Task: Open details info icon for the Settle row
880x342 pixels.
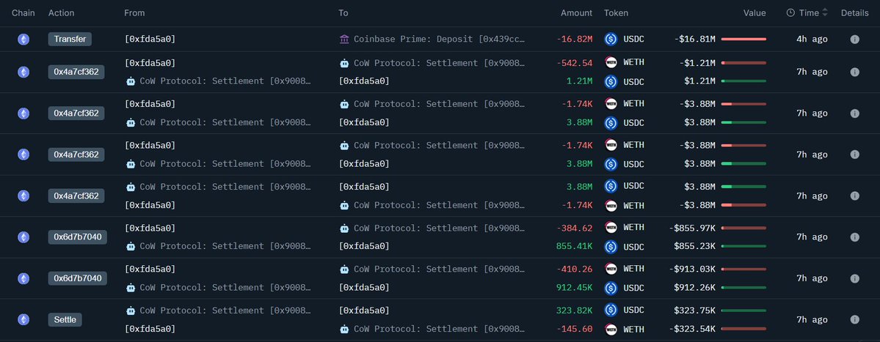Action: point(855,319)
